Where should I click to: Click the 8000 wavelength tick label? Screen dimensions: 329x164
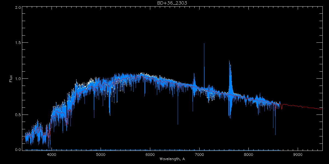coord(249,154)
